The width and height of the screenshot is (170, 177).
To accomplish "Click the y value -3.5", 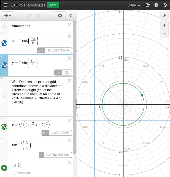I will [67, 72].
